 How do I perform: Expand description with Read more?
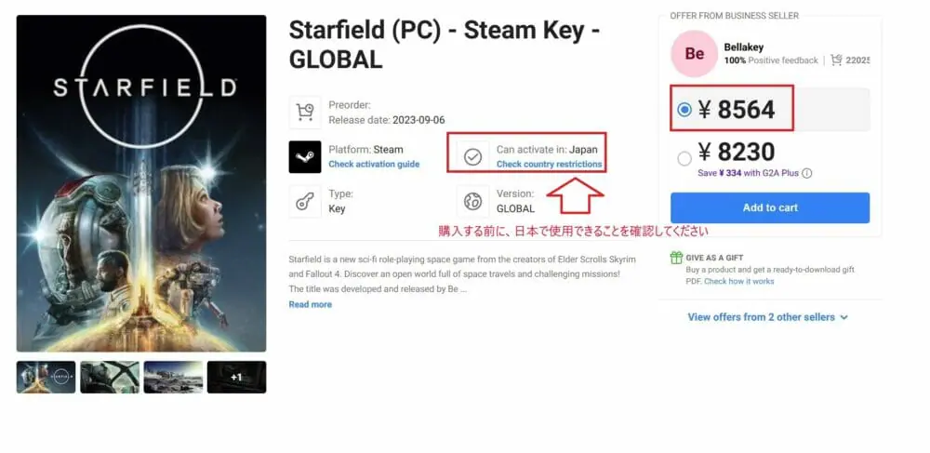click(311, 305)
